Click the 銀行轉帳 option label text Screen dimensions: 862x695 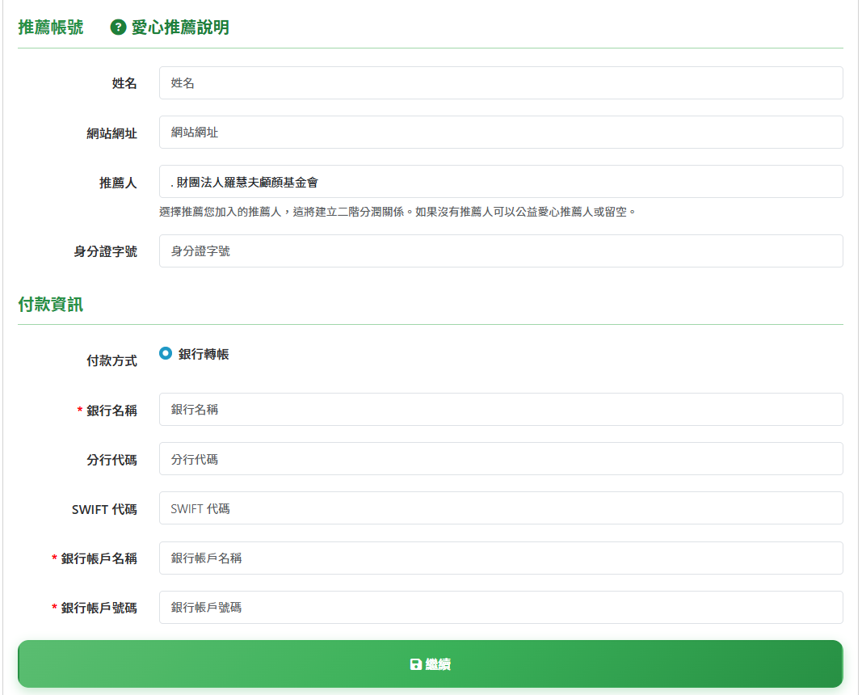204,354
